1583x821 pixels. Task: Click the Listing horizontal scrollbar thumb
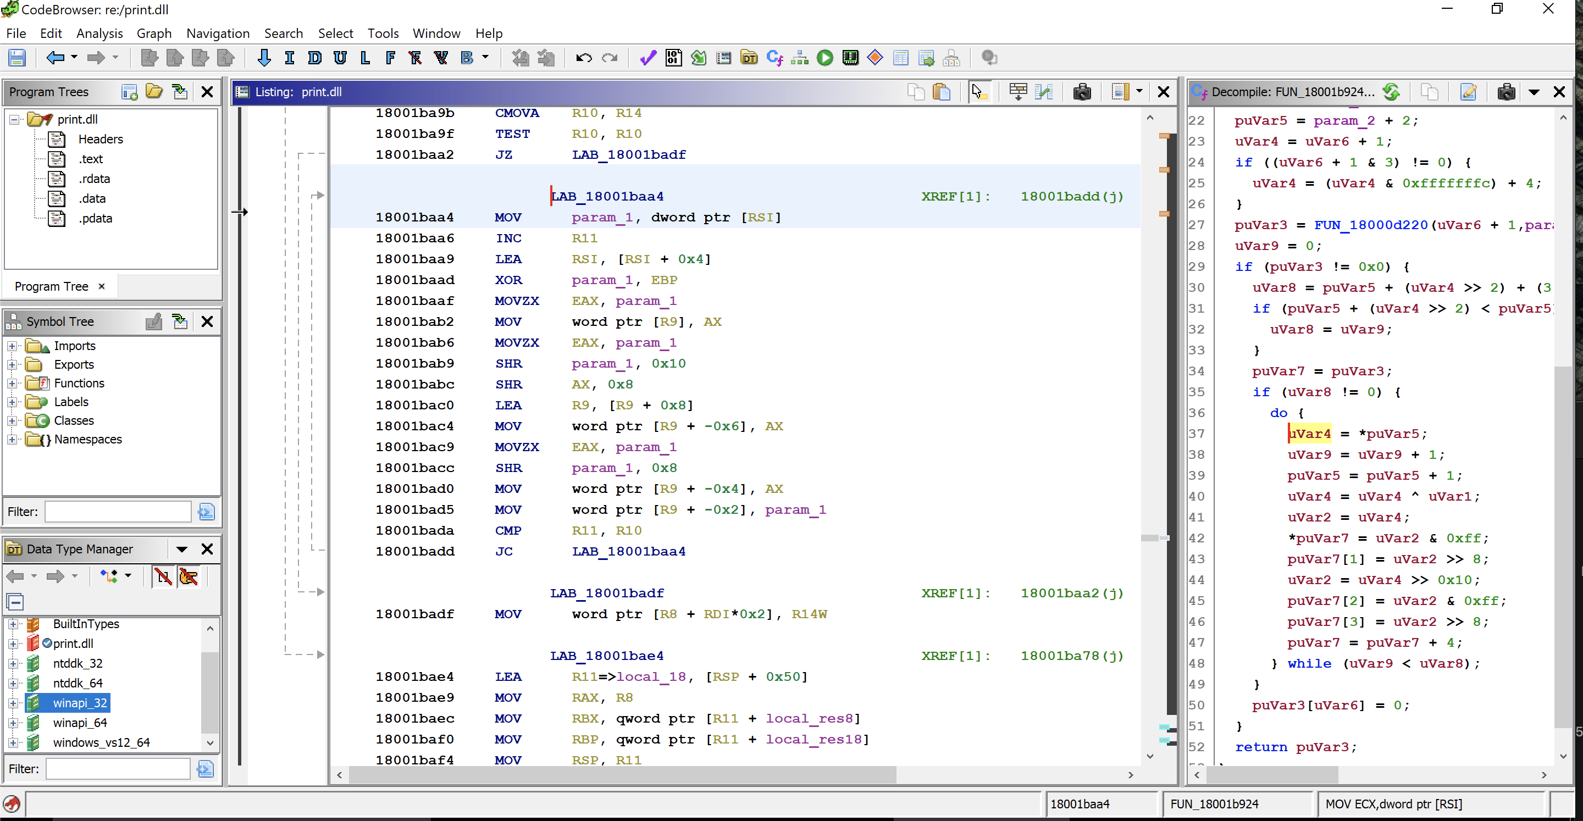point(622,775)
